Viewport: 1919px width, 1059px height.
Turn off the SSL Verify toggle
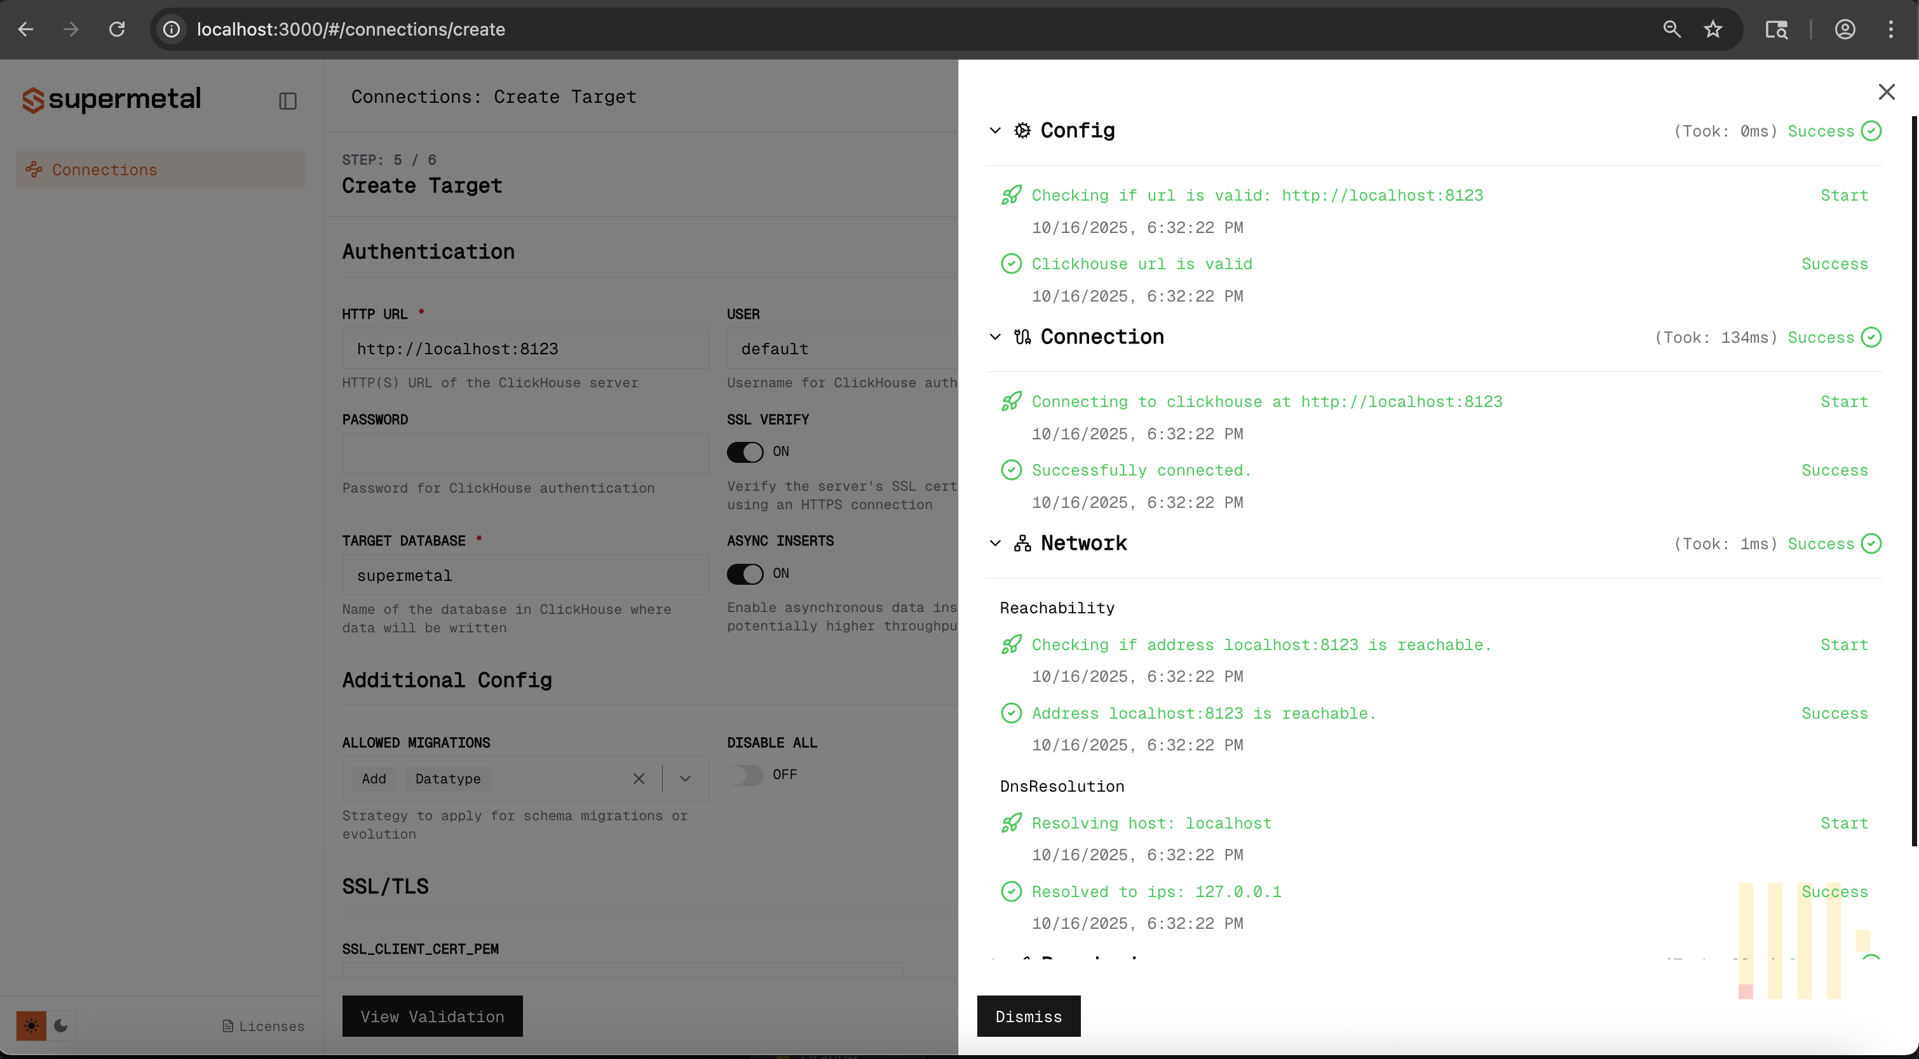pyautogui.click(x=746, y=452)
